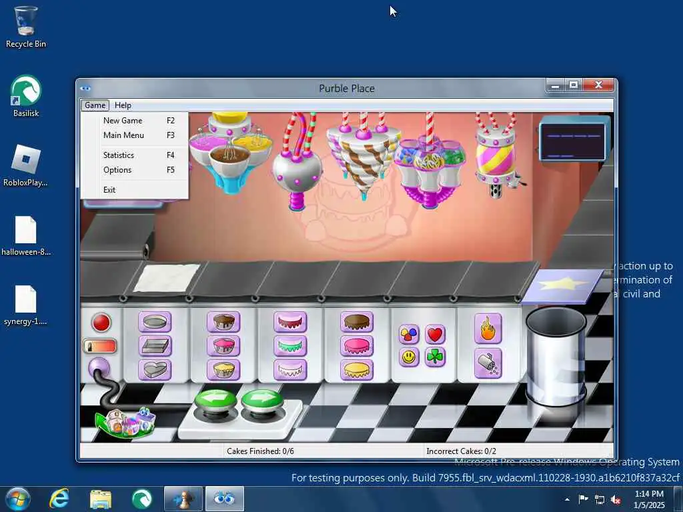Choose Exit in the Game menu
This screenshot has width=683, height=512.
(x=135, y=190)
